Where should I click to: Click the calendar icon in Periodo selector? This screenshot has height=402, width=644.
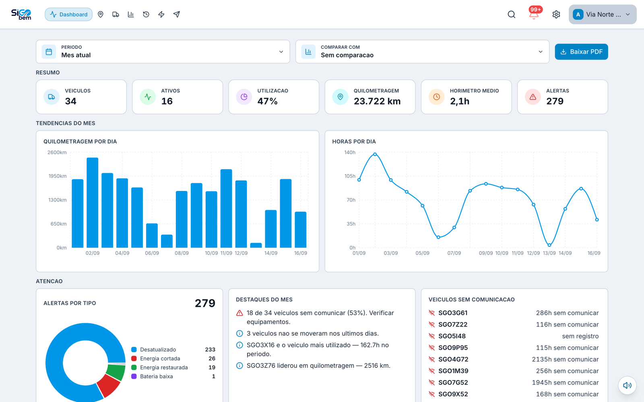click(x=49, y=51)
